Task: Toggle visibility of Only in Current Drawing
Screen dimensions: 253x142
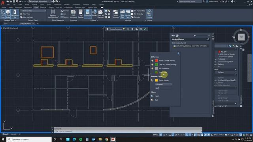Action: [x=152, y=65]
